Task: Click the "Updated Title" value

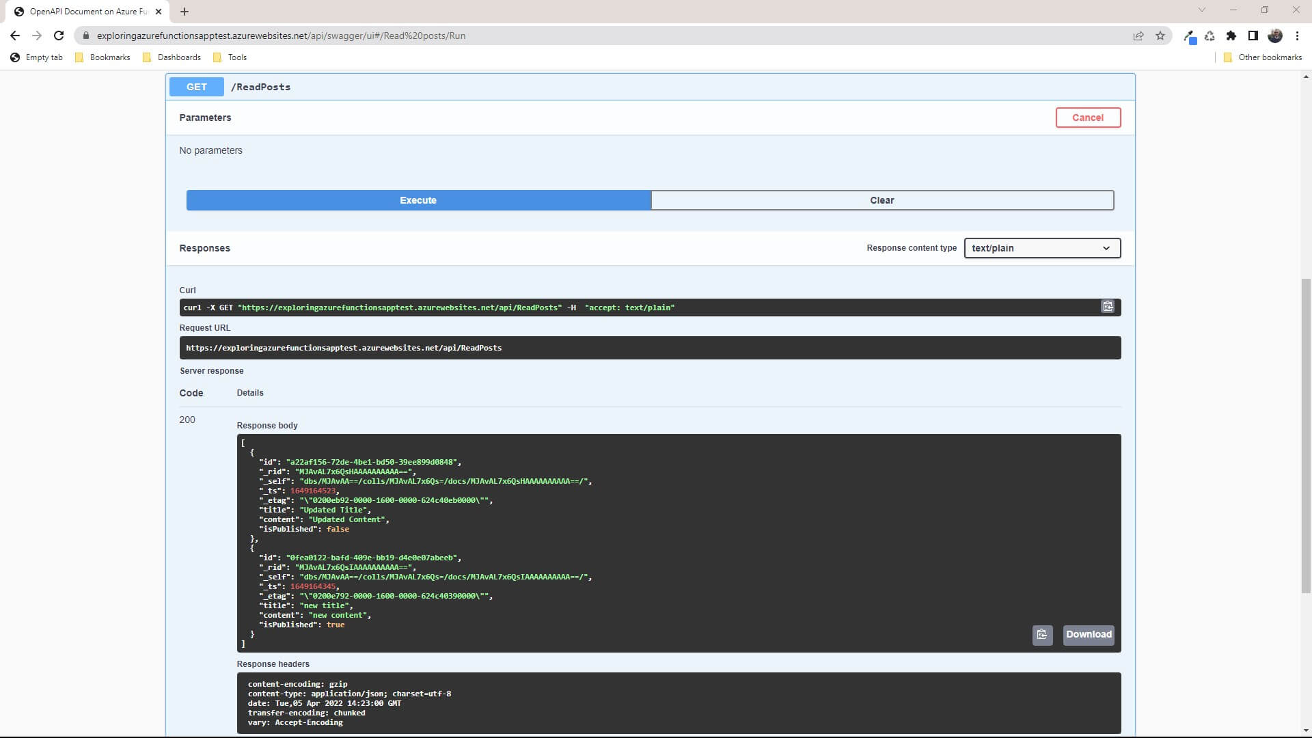Action: point(335,510)
